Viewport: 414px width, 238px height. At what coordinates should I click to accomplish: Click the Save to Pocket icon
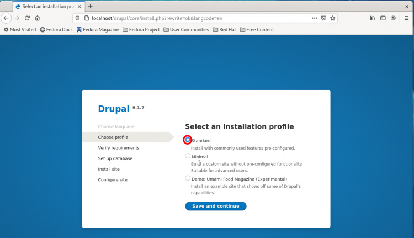[323, 18]
